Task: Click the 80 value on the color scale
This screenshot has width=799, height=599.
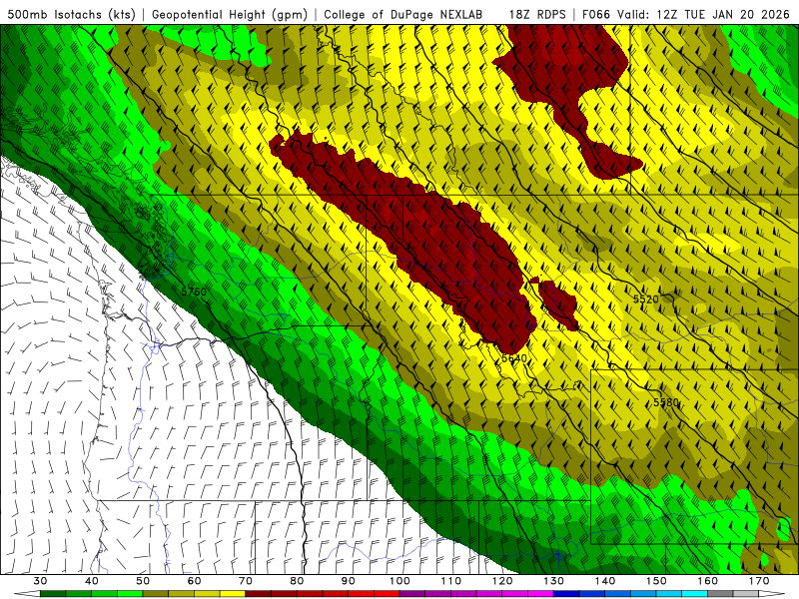Action: (x=297, y=581)
